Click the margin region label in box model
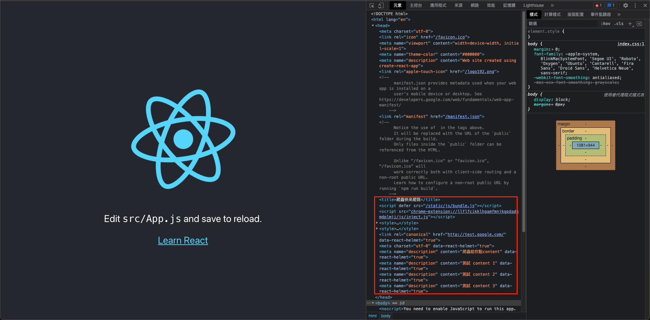This screenshot has height=320, width=650. [564, 124]
